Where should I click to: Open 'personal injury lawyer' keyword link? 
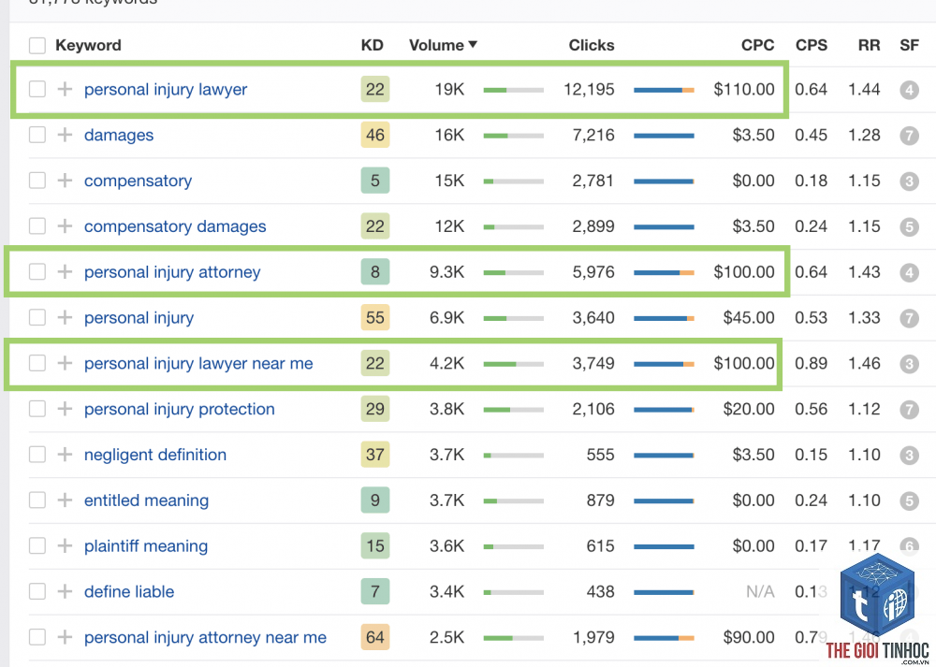(166, 90)
